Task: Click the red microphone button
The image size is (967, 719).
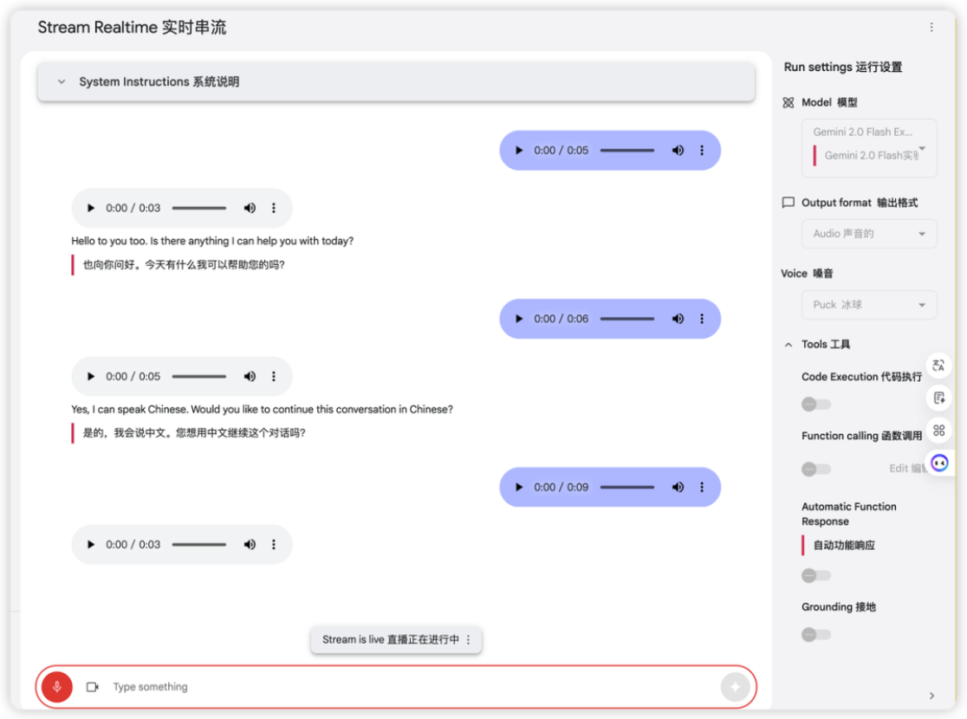Action: pyautogui.click(x=56, y=687)
